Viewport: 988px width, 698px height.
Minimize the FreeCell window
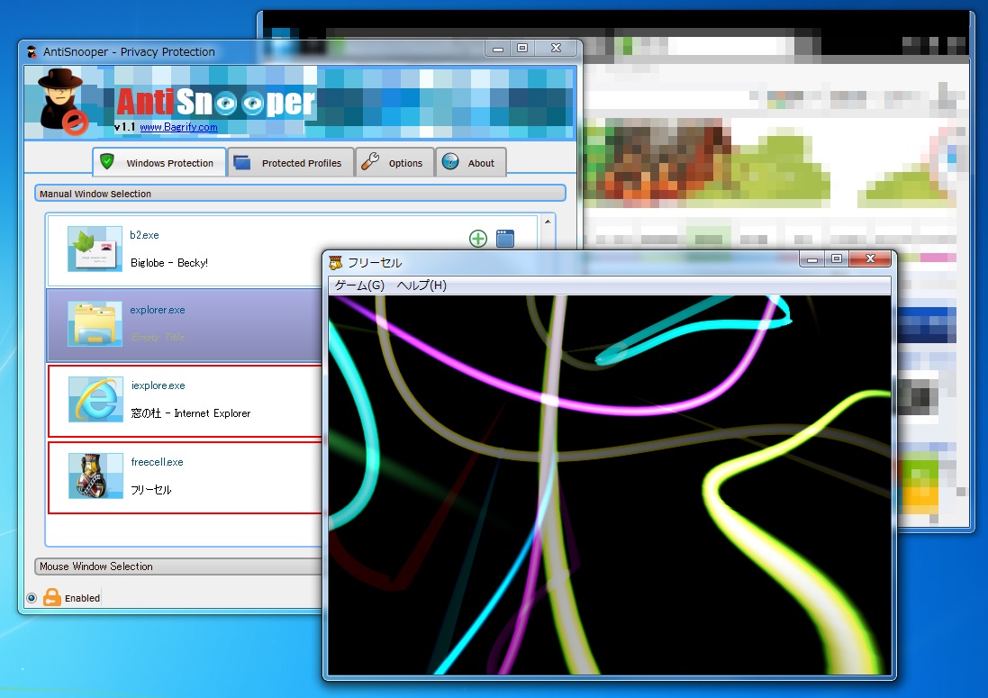click(x=812, y=258)
